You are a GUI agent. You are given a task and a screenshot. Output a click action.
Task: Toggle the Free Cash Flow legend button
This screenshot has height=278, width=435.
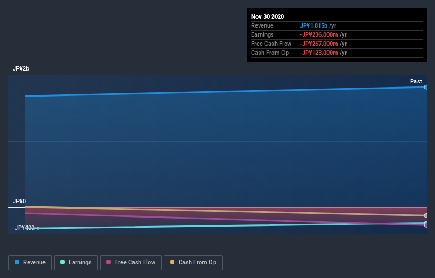click(x=131, y=263)
